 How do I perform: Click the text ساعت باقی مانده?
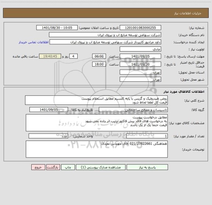point(25,57)
